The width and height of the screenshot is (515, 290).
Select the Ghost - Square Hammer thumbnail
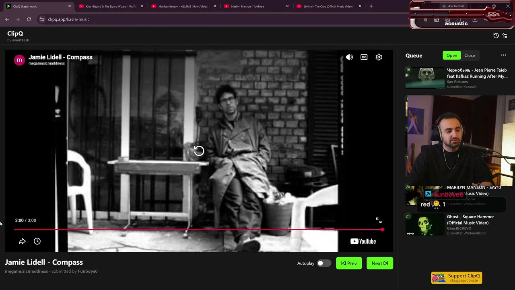coord(425,225)
